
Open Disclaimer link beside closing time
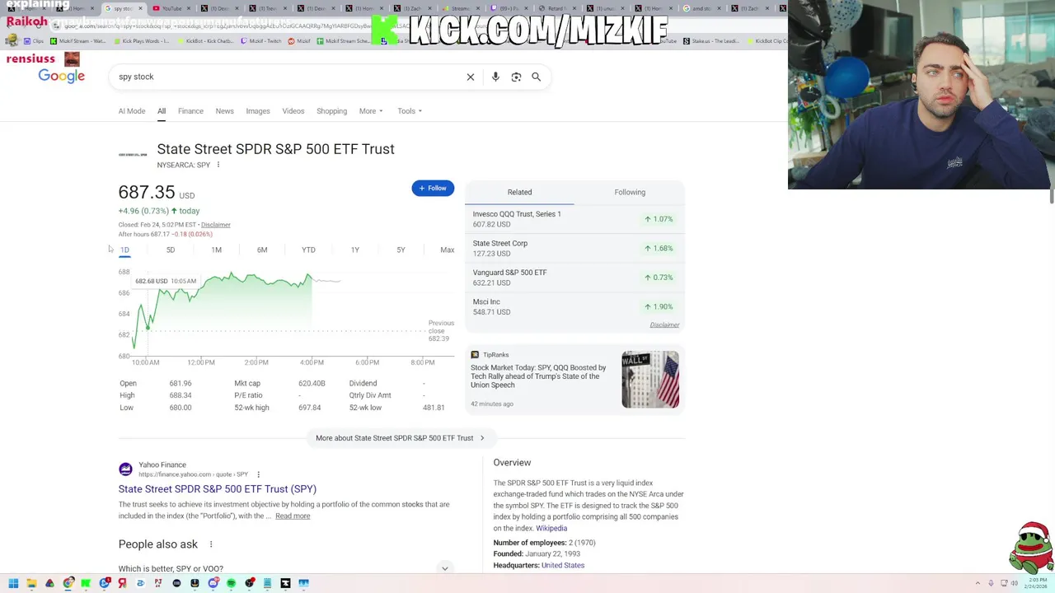(216, 225)
